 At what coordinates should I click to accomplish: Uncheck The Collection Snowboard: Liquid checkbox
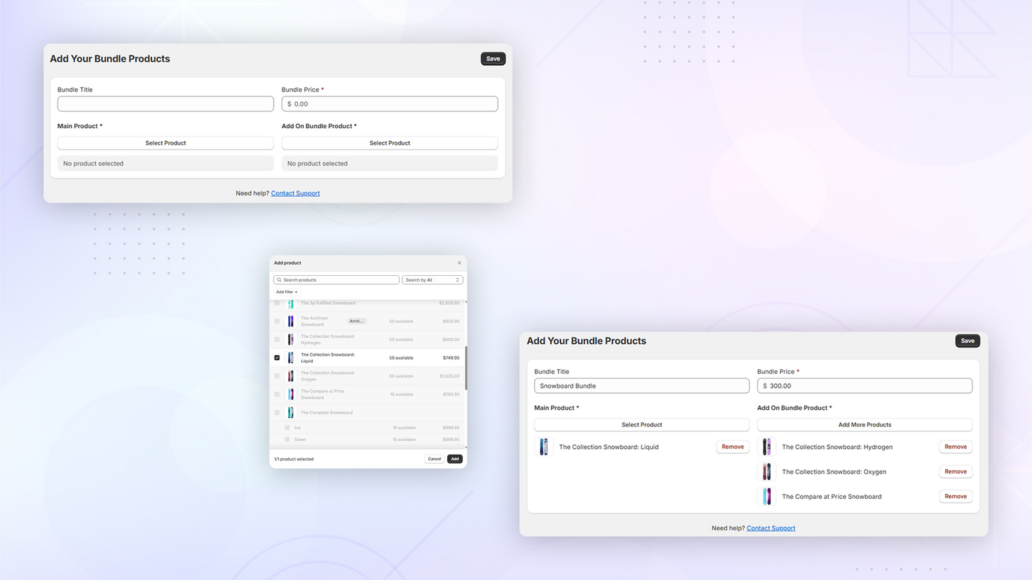click(277, 358)
